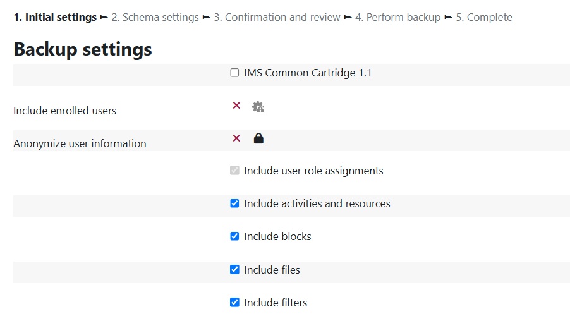Click the greyed Include user role assignments checkbox
Screen dimensions: 570x321
coord(234,170)
